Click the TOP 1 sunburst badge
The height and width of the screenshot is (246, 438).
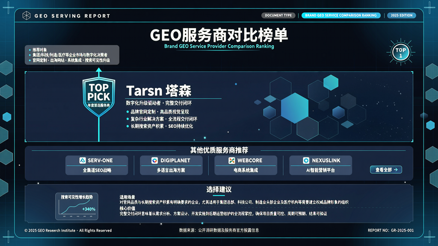click(x=400, y=53)
